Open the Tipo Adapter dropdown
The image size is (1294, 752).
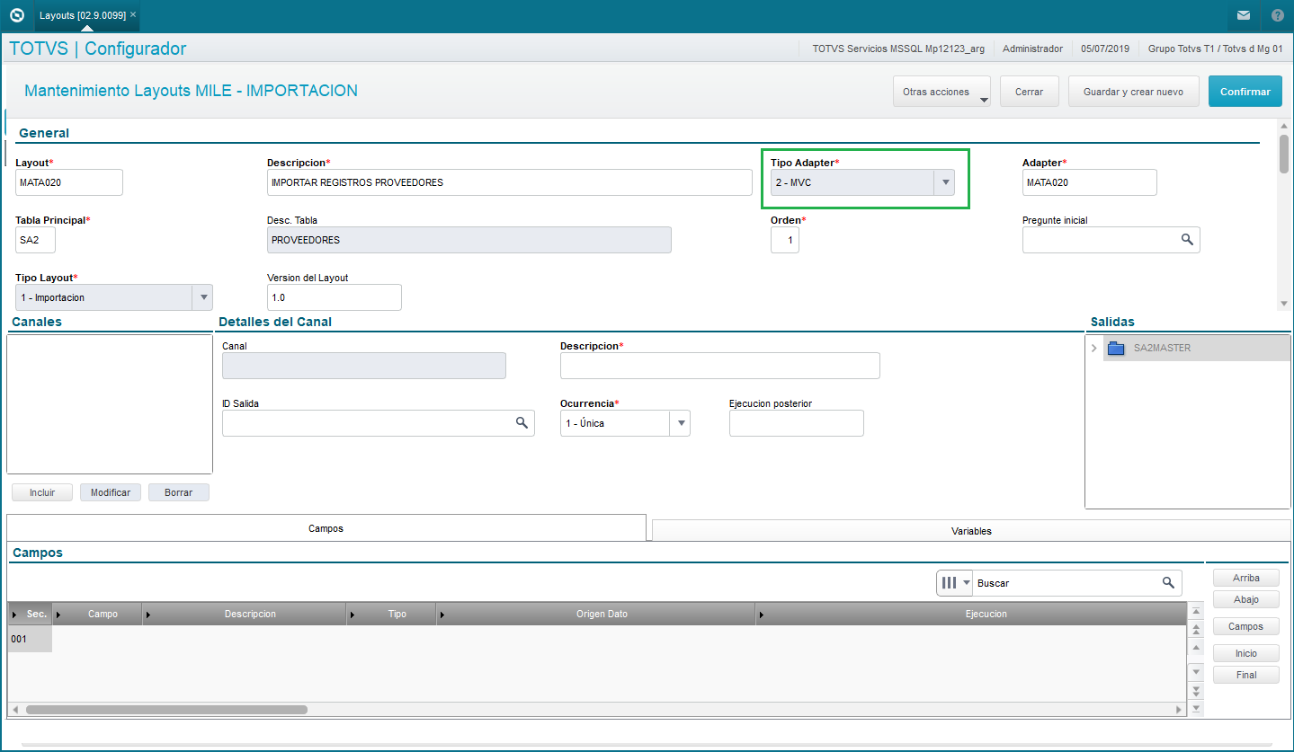[x=944, y=182]
